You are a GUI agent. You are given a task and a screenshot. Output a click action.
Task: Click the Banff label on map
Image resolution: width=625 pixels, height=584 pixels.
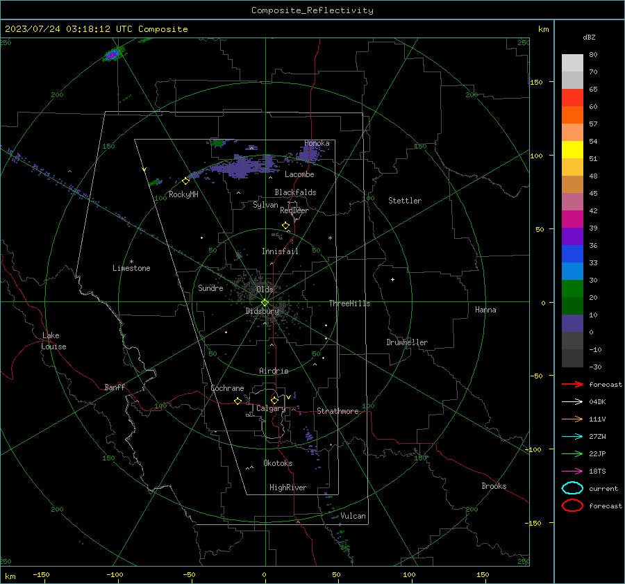[115, 387]
